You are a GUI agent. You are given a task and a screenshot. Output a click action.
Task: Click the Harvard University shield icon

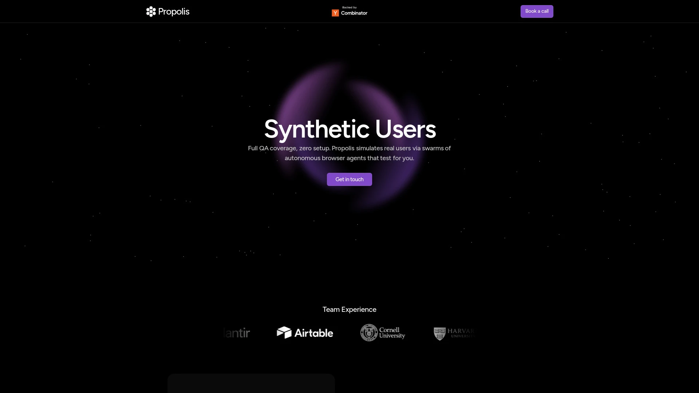[439, 334]
